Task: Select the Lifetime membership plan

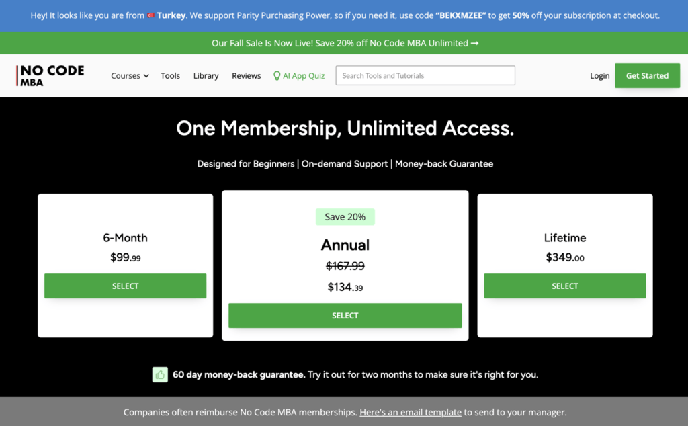Action: tap(564, 286)
